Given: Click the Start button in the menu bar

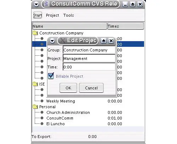Looking at the screenshot, I should tap(38, 15).
